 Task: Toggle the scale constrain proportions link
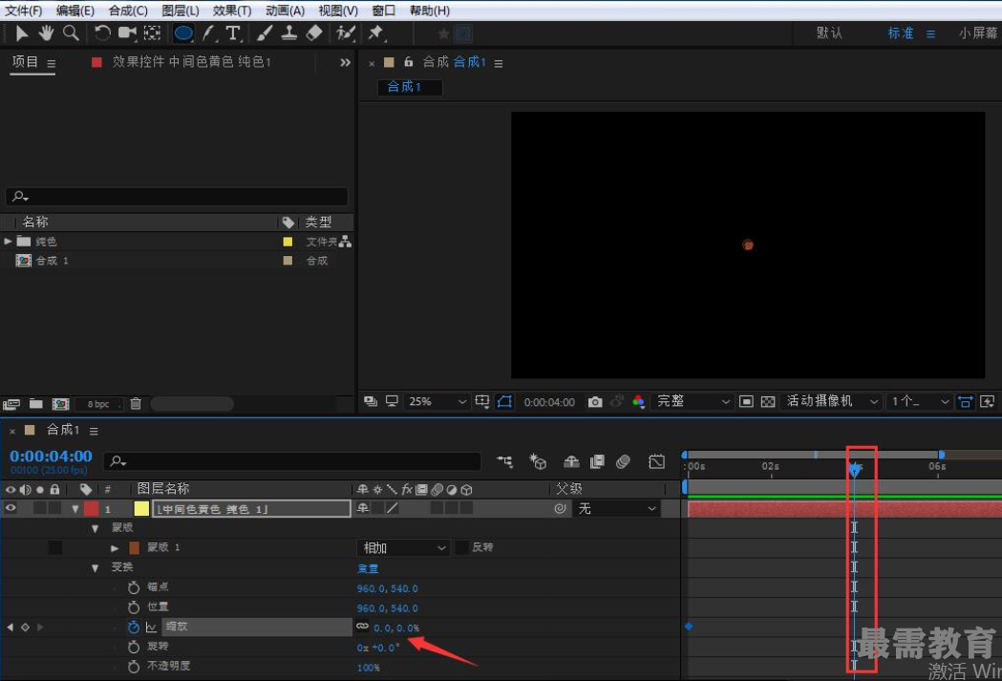(x=362, y=627)
